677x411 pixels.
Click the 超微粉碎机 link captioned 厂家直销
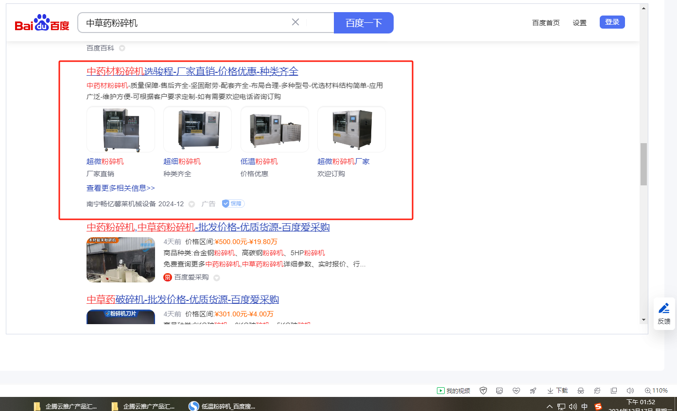coord(105,162)
